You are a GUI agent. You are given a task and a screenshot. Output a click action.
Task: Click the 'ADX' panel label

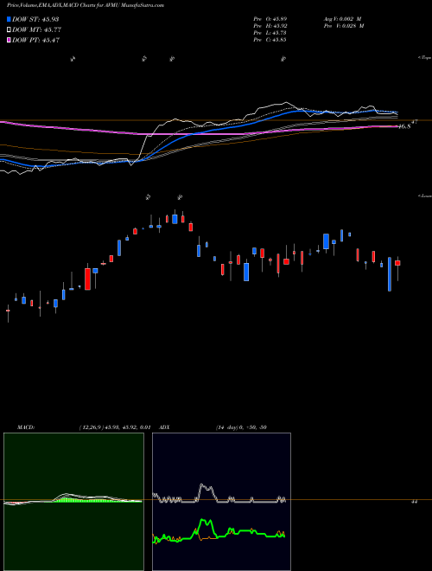[x=164, y=427]
